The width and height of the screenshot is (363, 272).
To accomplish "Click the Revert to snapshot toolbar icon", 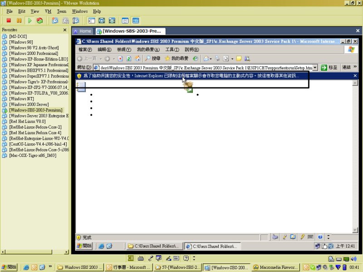I will pos(65,20).
